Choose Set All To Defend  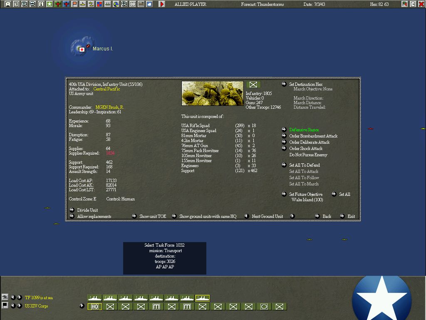point(304,165)
